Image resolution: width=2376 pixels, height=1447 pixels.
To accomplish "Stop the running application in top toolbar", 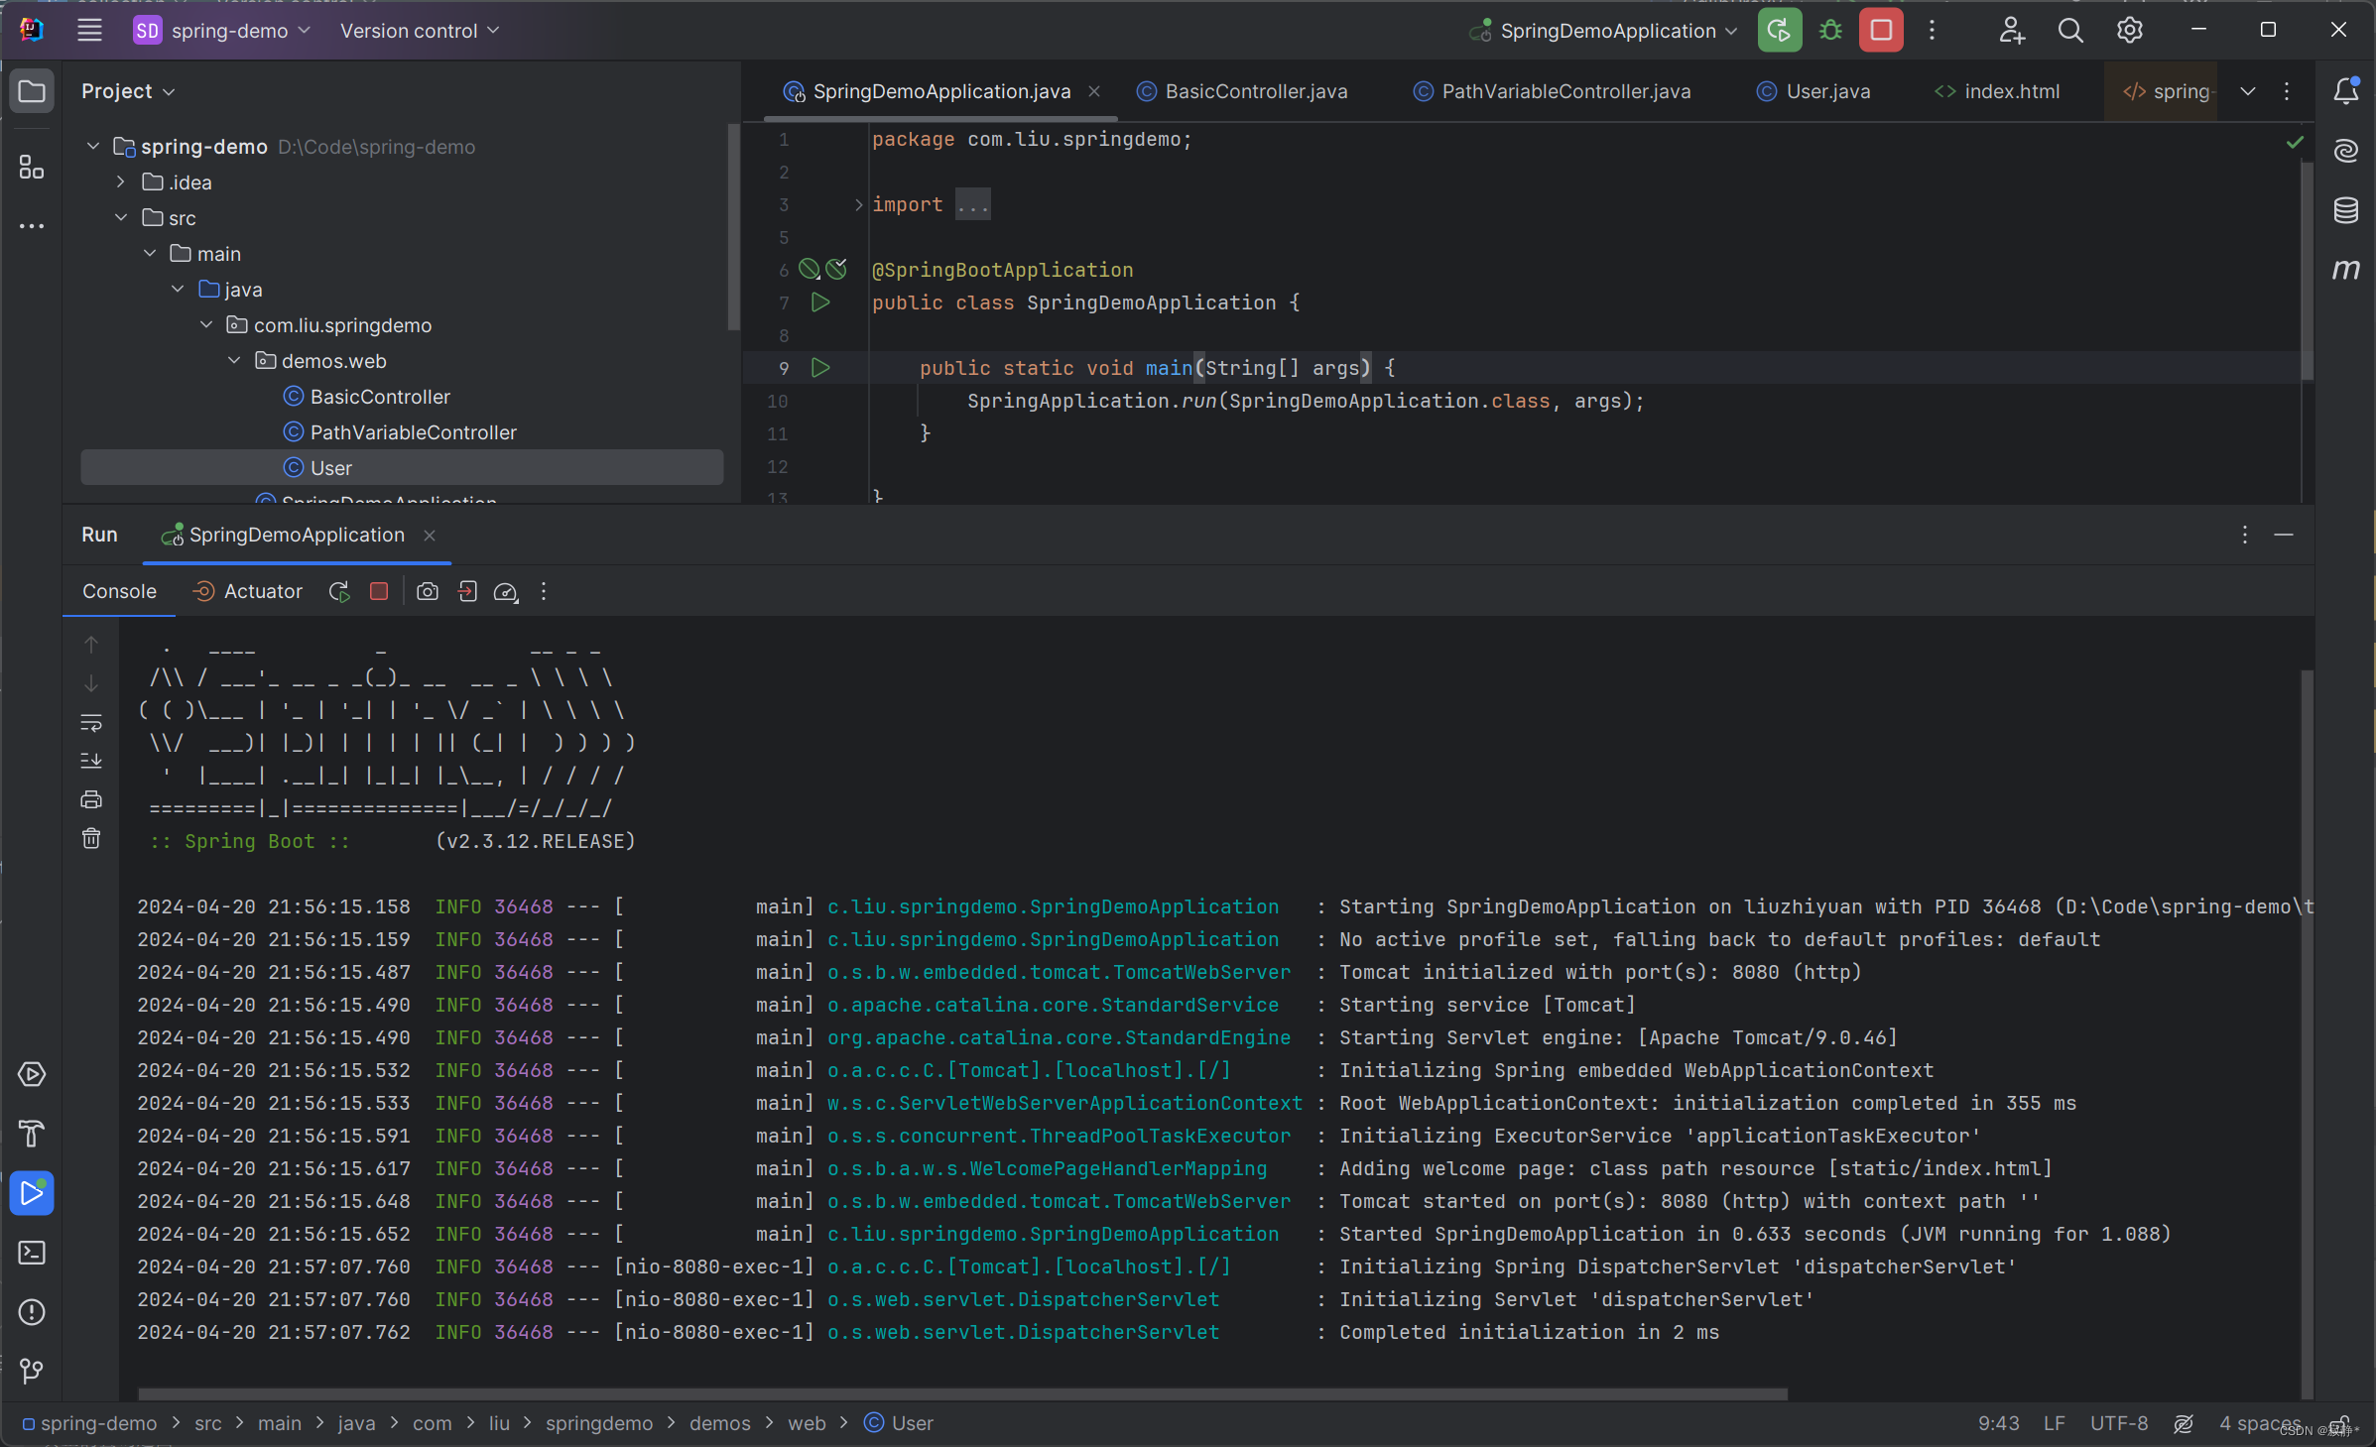I will (x=1881, y=30).
